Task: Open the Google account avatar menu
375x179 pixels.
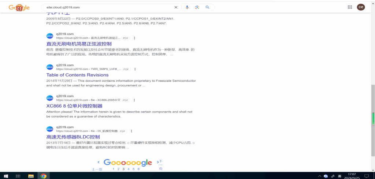Action: tap(361, 7)
